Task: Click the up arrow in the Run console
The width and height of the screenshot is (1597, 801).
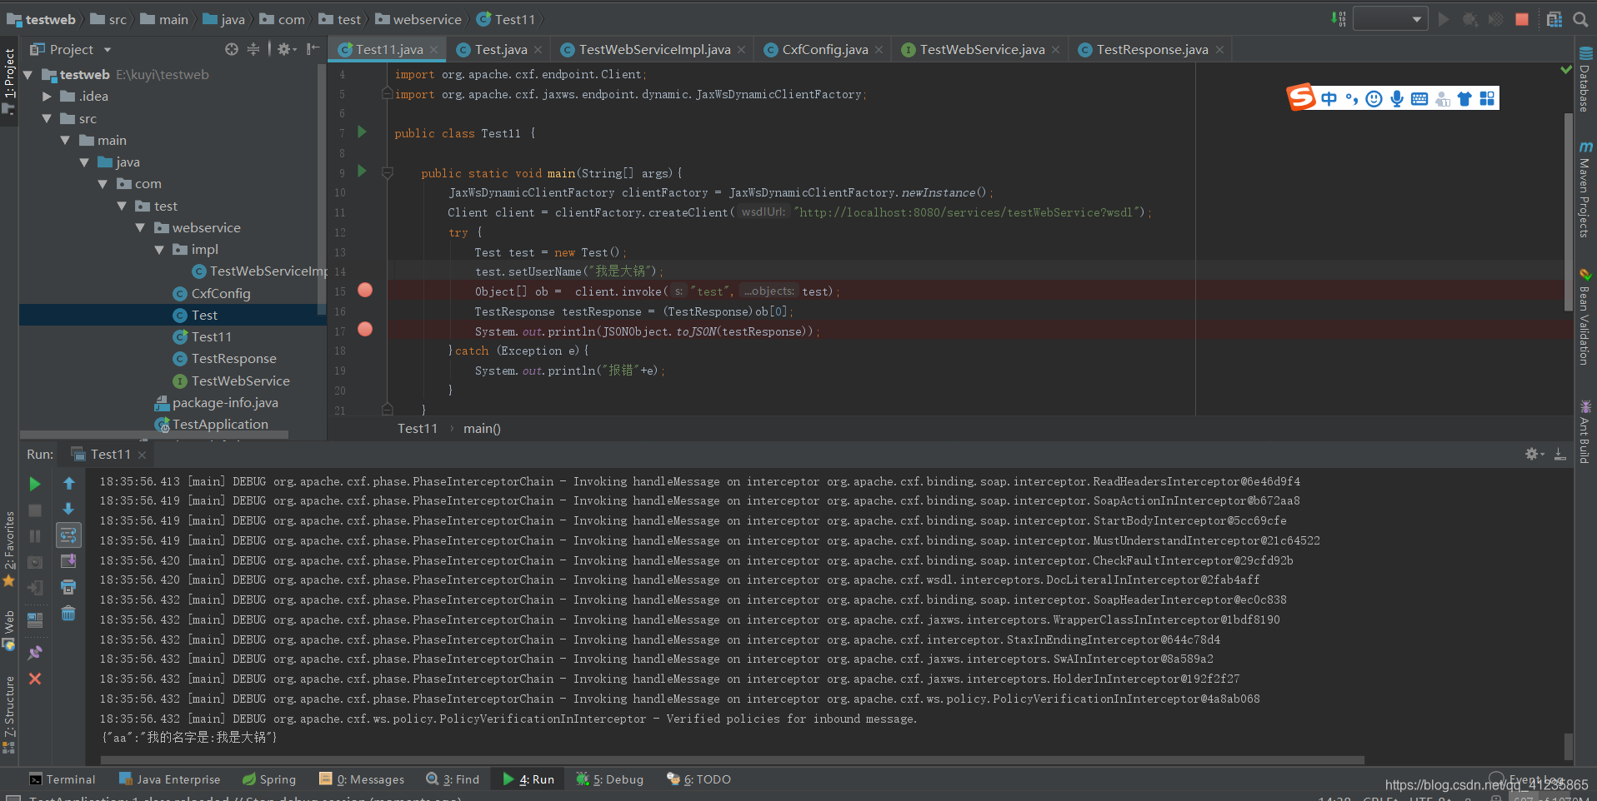Action: tap(68, 484)
